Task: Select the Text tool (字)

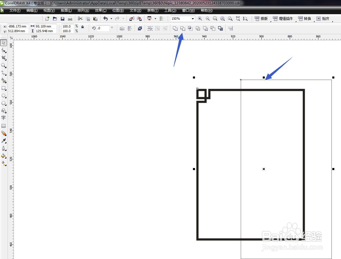Action: (x=3, y=118)
